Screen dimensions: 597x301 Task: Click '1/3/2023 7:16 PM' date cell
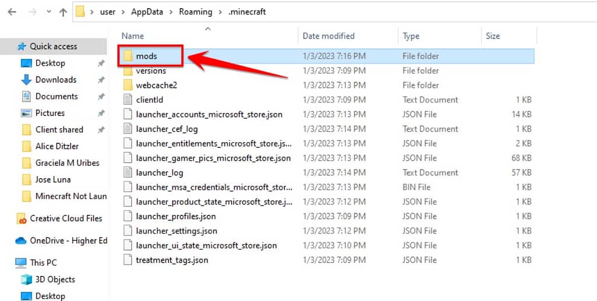pyautogui.click(x=334, y=56)
